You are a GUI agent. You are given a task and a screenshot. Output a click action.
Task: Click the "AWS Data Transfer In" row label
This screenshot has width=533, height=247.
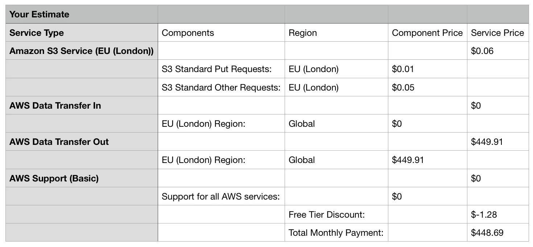55,106
